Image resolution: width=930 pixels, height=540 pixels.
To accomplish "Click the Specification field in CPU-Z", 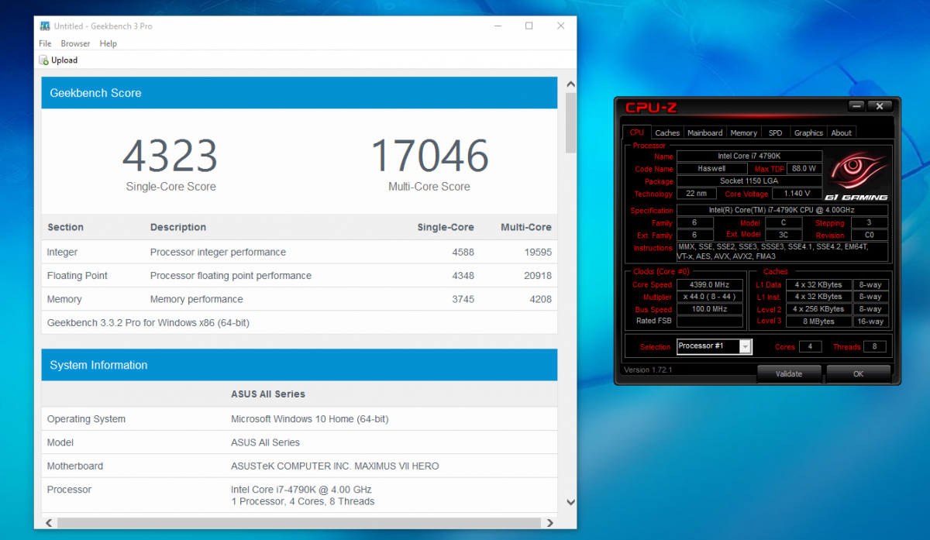I will (x=783, y=210).
